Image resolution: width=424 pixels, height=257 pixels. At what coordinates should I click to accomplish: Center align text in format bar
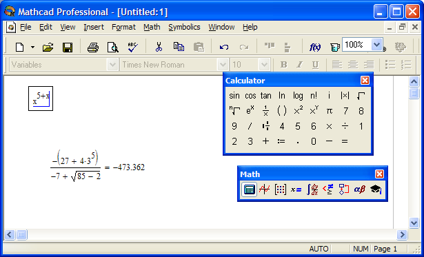click(353, 65)
